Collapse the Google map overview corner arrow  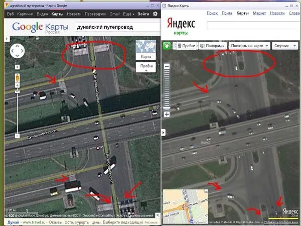(x=158, y=215)
